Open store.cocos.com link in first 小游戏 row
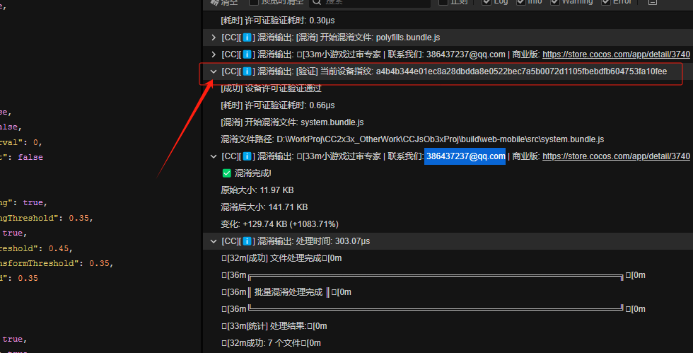This screenshot has height=353, width=693. (x=616, y=54)
